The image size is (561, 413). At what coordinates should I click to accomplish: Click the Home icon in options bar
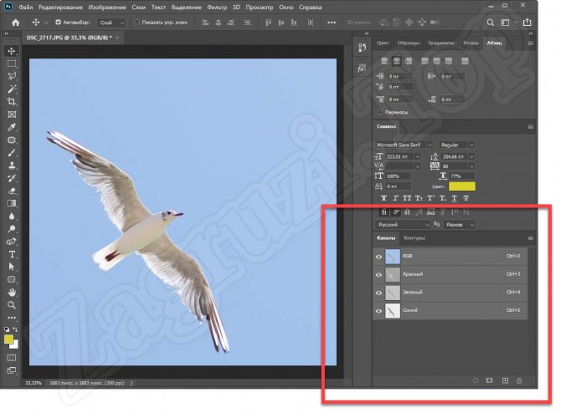[x=15, y=23]
